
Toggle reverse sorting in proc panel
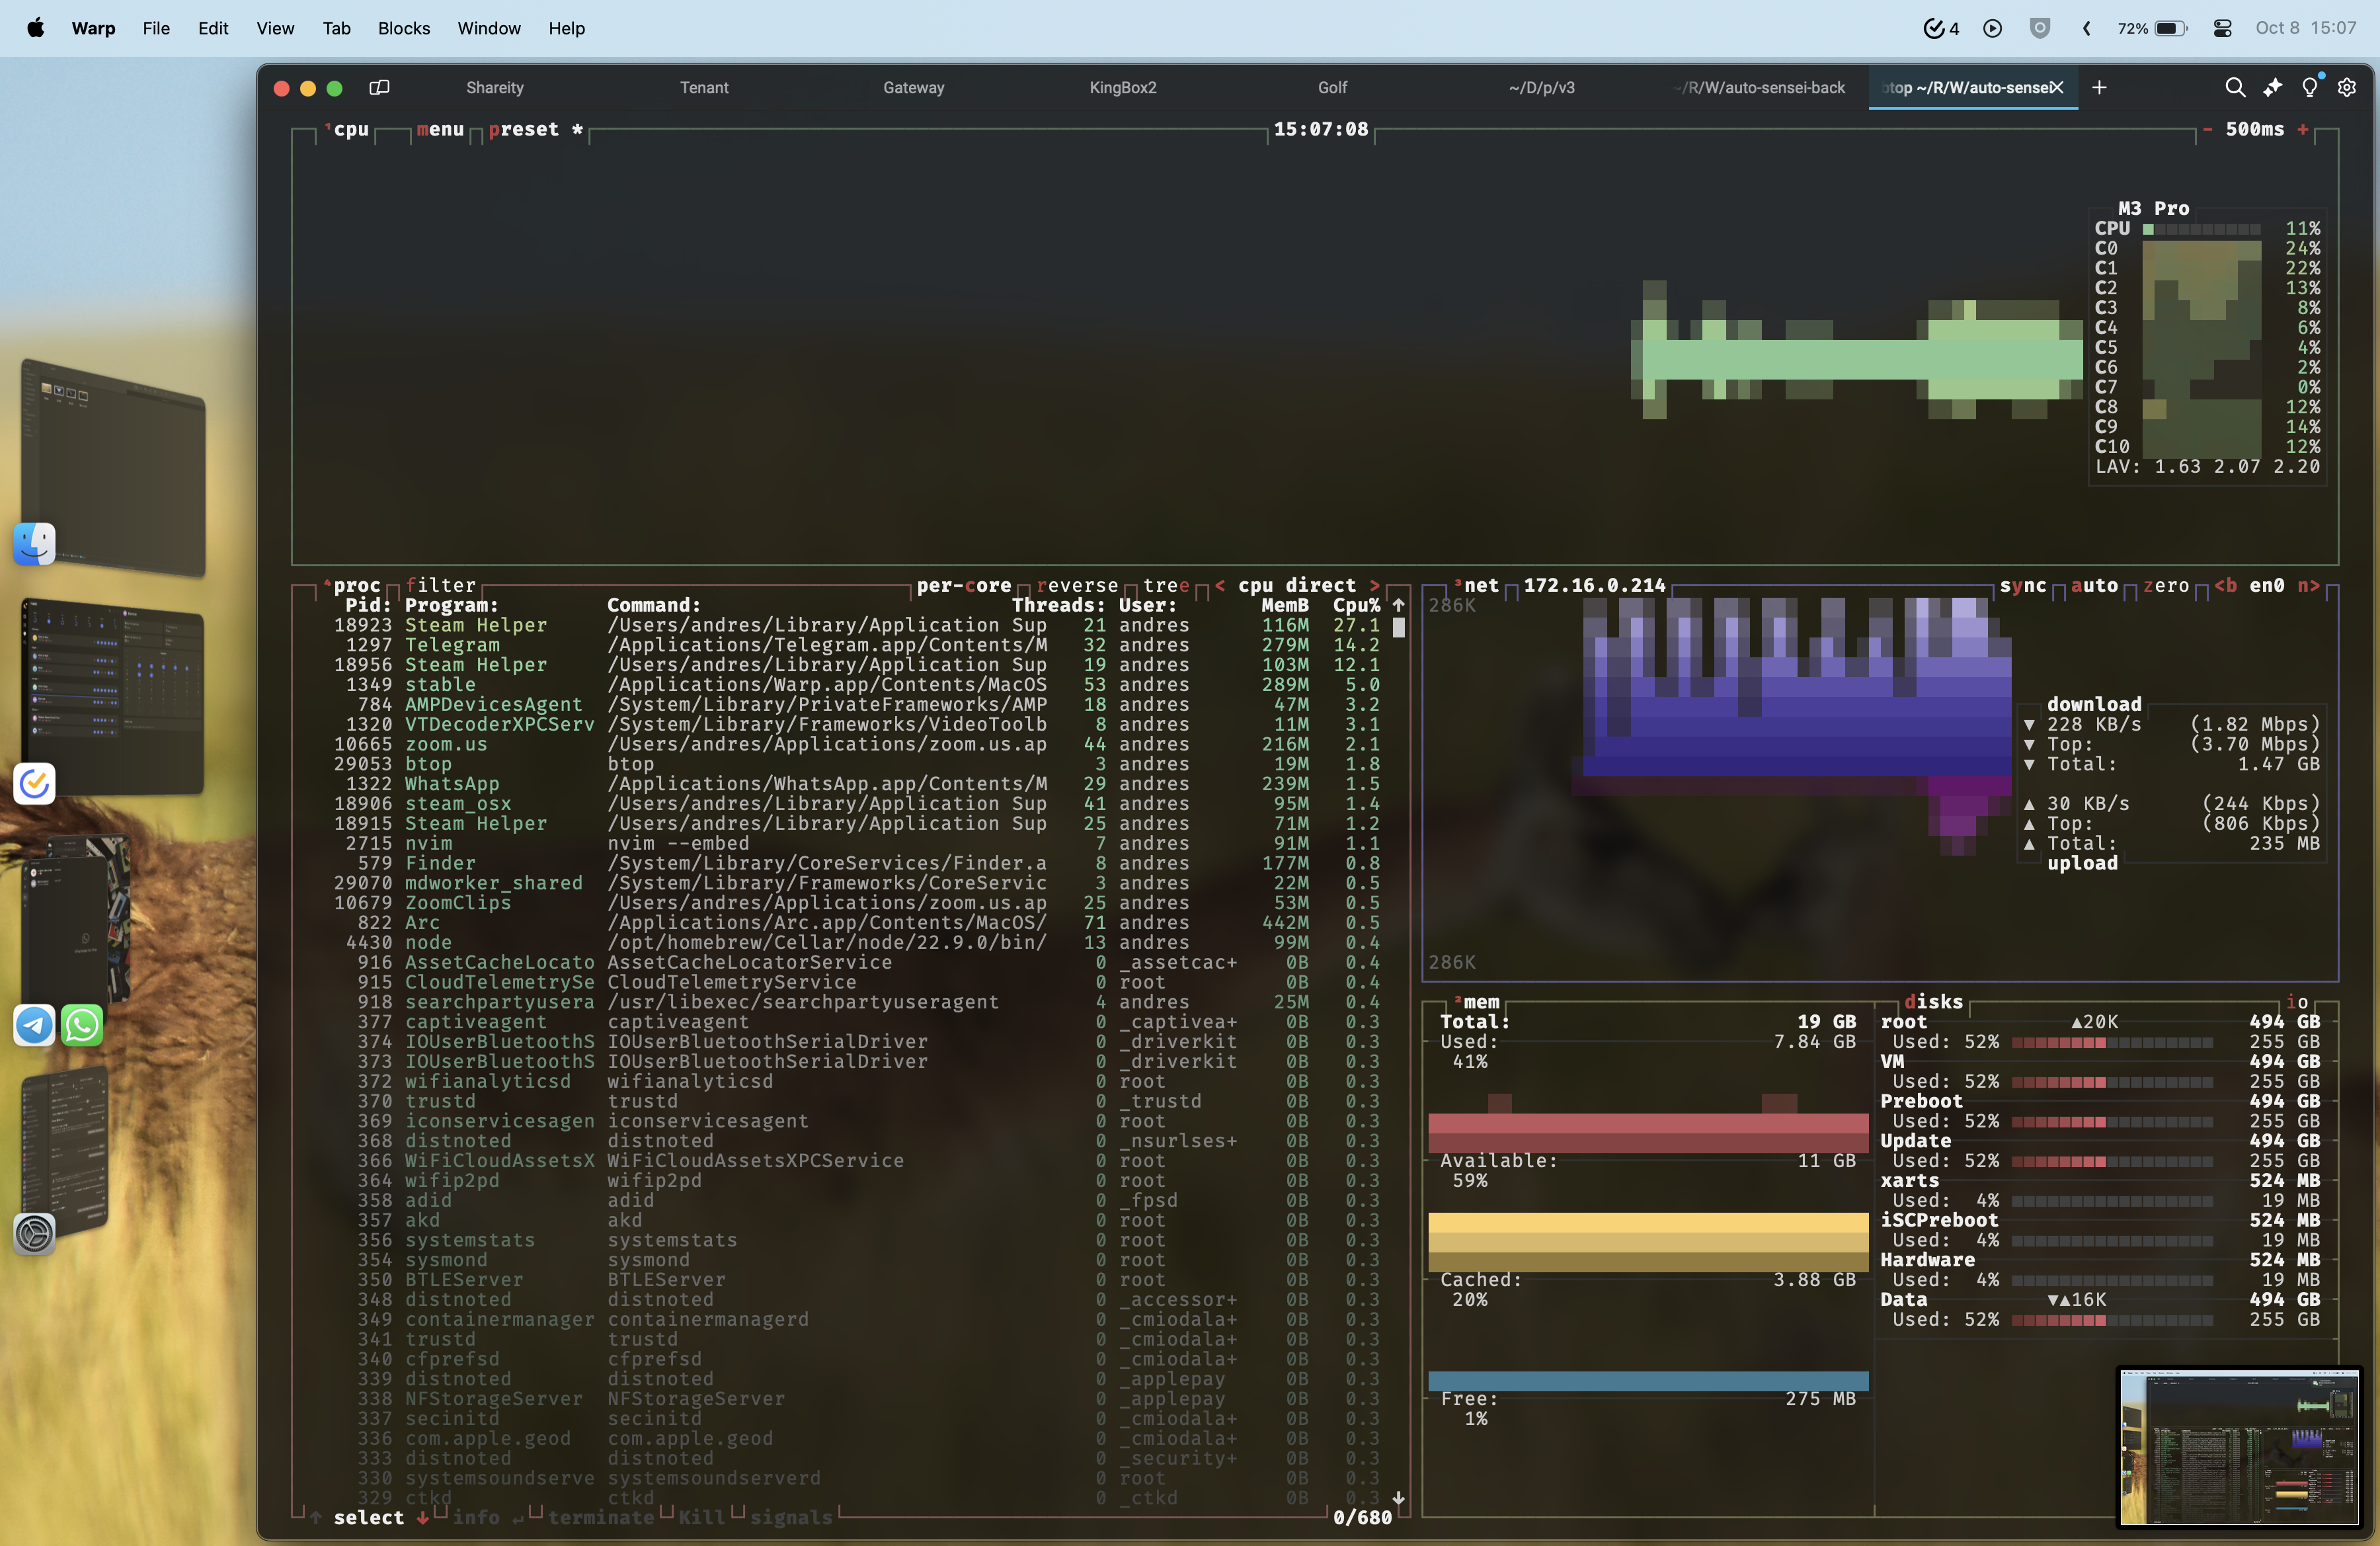click(1077, 585)
